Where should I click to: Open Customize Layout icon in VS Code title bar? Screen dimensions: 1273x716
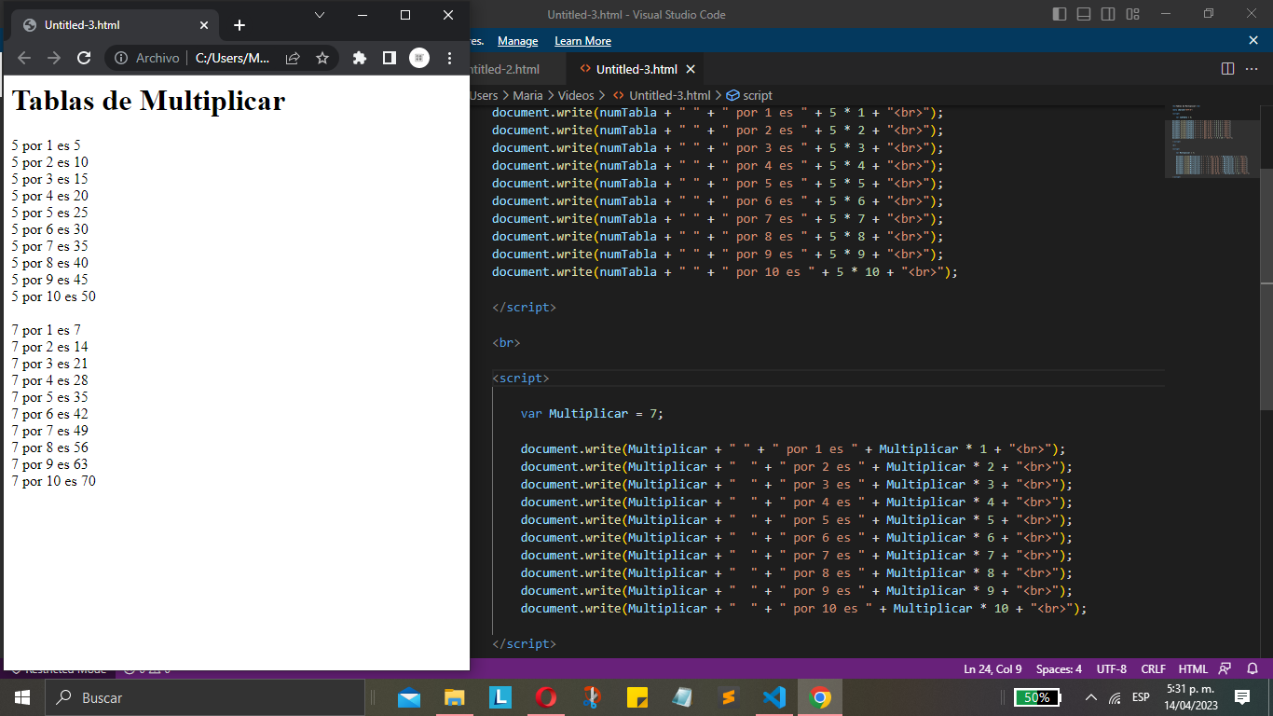click(x=1132, y=14)
